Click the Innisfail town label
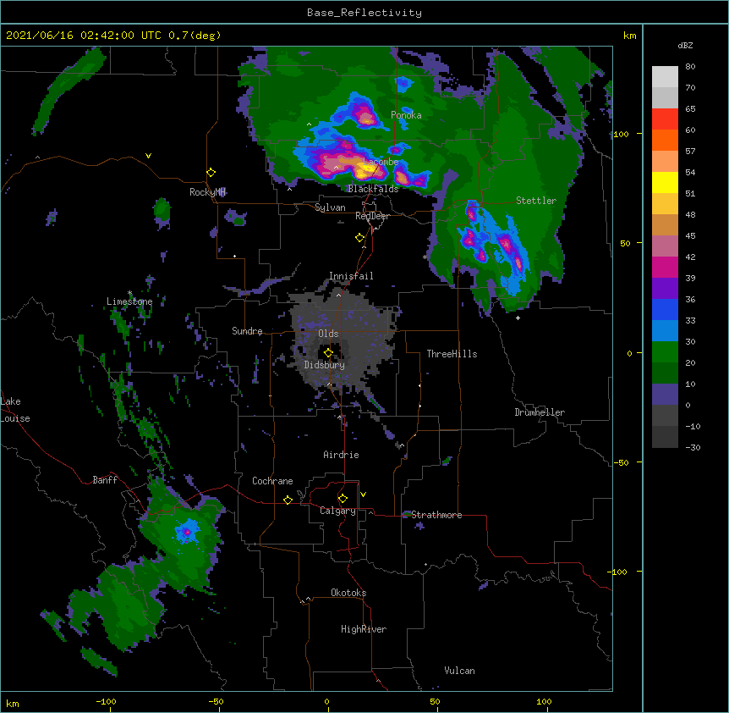 [351, 276]
